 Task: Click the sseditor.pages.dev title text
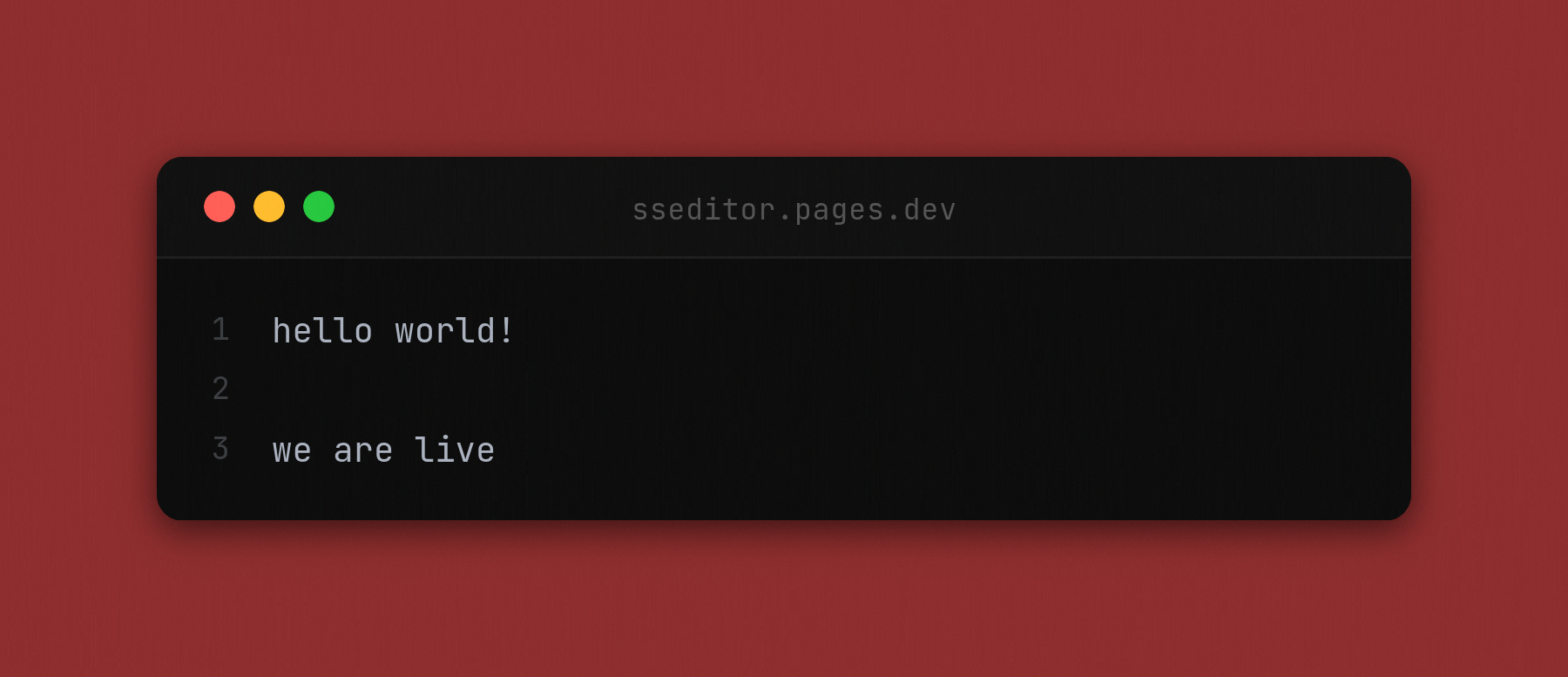pyautogui.click(x=794, y=208)
